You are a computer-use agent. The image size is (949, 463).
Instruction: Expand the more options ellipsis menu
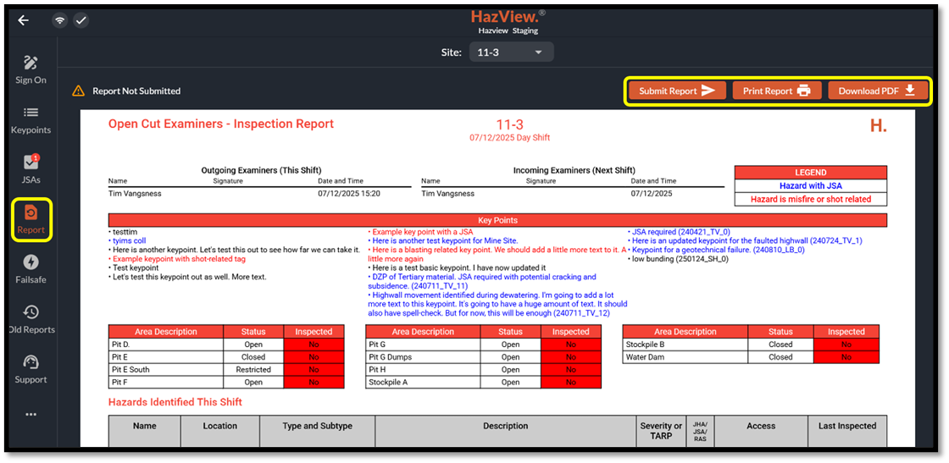click(x=31, y=414)
